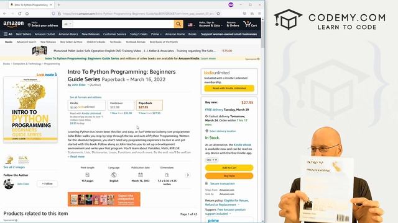Expand the Prime nav dropdown
The image size is (398, 223).
click(156, 34)
